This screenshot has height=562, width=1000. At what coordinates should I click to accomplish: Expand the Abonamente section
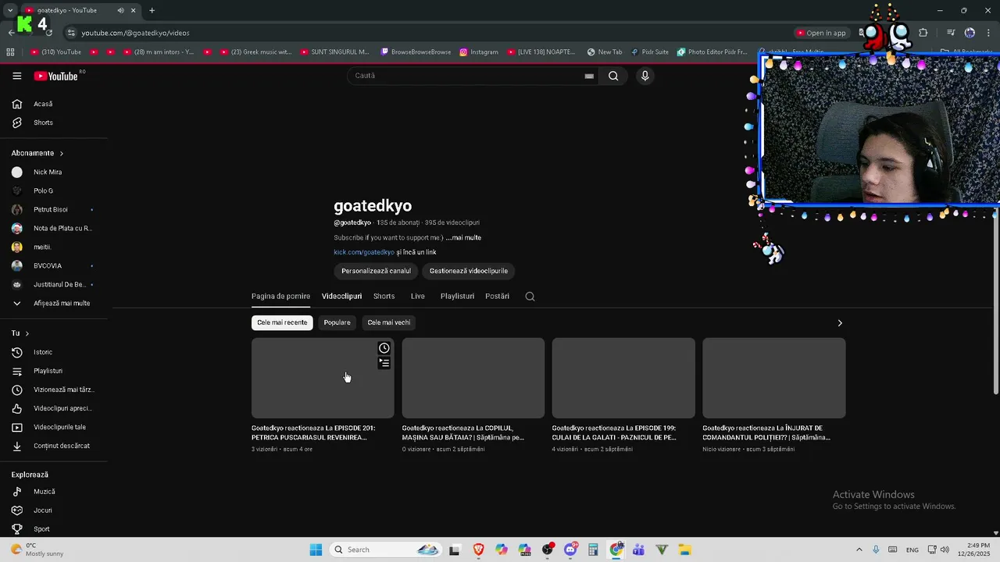tap(37, 153)
